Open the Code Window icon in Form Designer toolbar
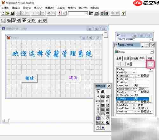The image size is (159, 140). pos(18,21)
